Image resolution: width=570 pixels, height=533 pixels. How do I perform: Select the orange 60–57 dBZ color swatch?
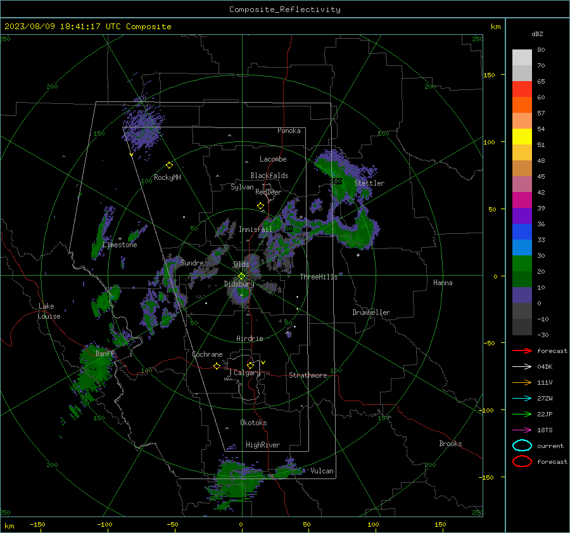pos(522,105)
